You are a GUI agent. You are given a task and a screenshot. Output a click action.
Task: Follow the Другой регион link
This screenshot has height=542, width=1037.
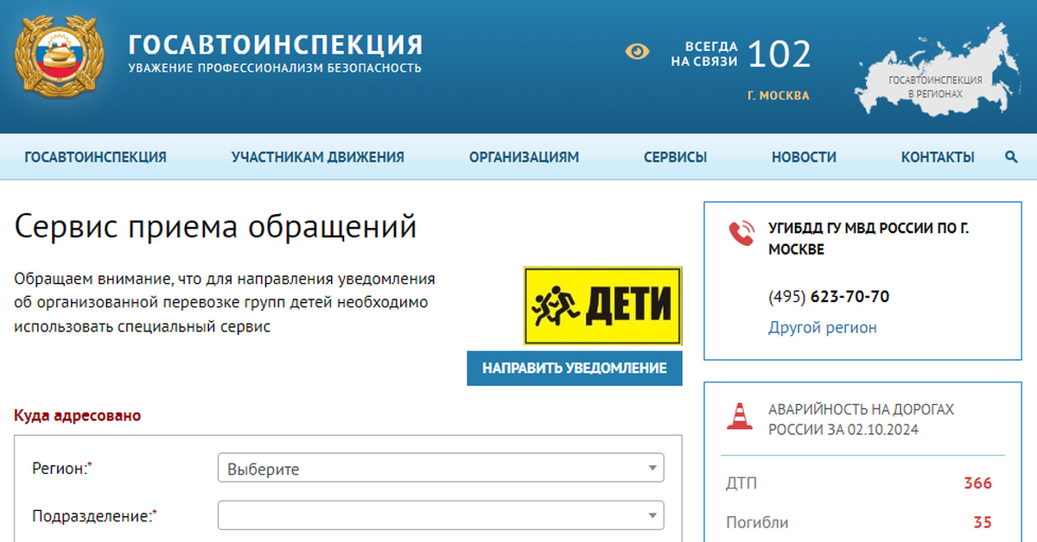click(823, 328)
